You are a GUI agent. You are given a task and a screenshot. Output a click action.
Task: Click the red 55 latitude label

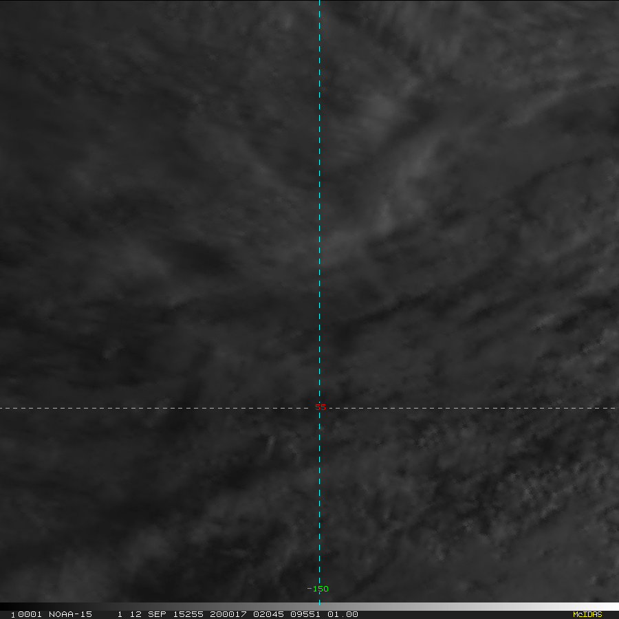(320, 407)
